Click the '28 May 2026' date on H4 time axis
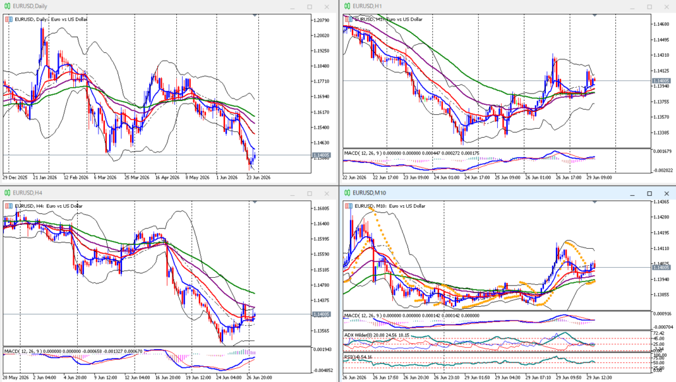This screenshot has height=382, width=676. point(15,377)
